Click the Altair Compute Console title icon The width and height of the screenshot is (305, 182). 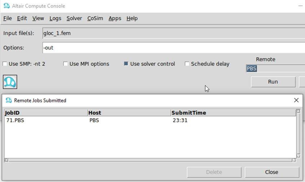coord(6,6)
